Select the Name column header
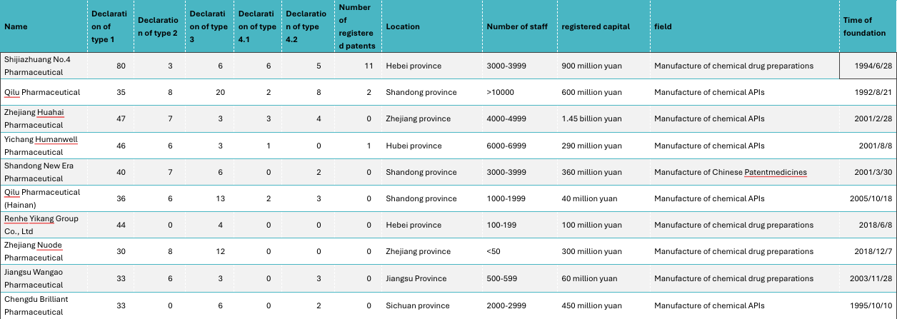 click(44, 26)
